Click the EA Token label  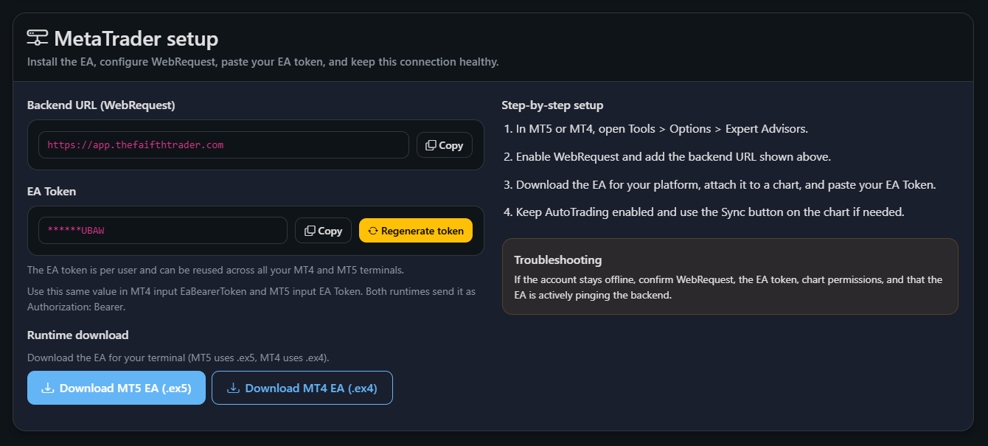pos(52,191)
